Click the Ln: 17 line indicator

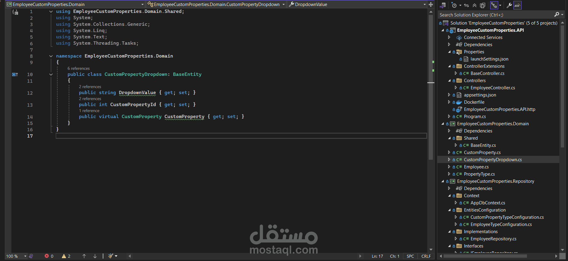(377, 256)
